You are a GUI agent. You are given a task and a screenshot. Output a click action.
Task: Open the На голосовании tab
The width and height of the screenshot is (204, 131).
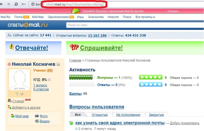(128, 115)
